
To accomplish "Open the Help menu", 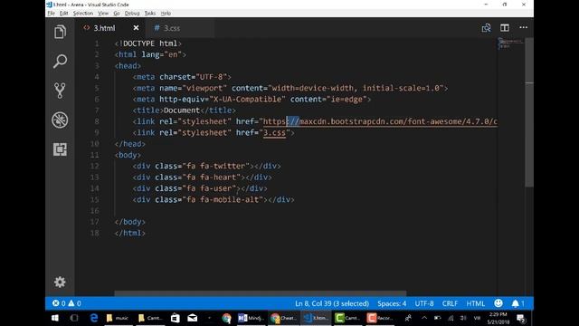I will click(x=166, y=14).
